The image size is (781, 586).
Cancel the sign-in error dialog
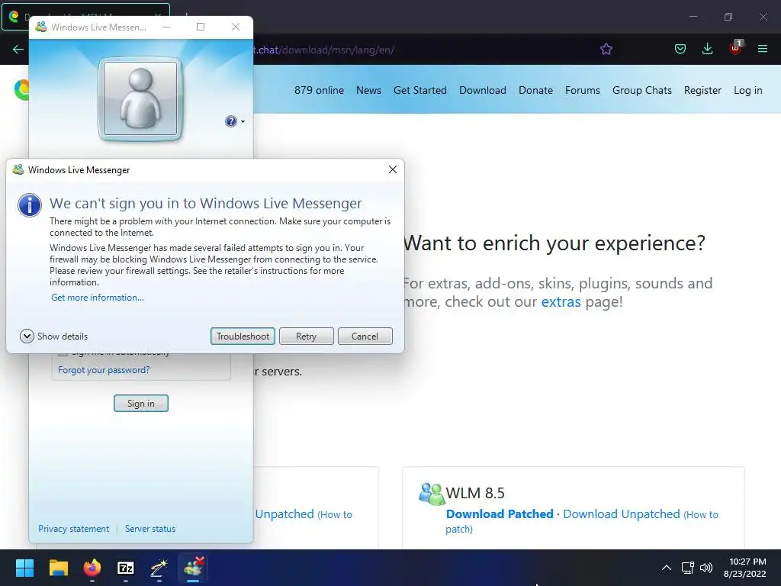pos(365,336)
